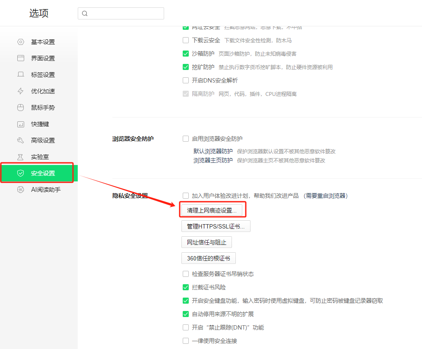Click the AI阅读助手 sidebar icon
Image resolution: width=422 pixels, height=349 pixels.
tap(20, 190)
